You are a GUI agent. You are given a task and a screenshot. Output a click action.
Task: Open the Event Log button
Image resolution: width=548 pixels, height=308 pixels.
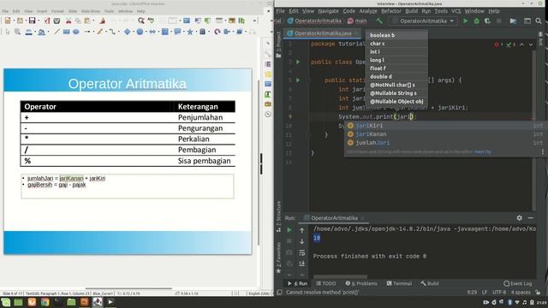coord(517,283)
